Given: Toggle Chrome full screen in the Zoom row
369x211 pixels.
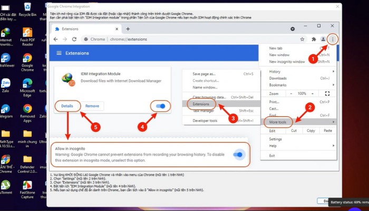Looking at the screenshot, I should [327, 93].
